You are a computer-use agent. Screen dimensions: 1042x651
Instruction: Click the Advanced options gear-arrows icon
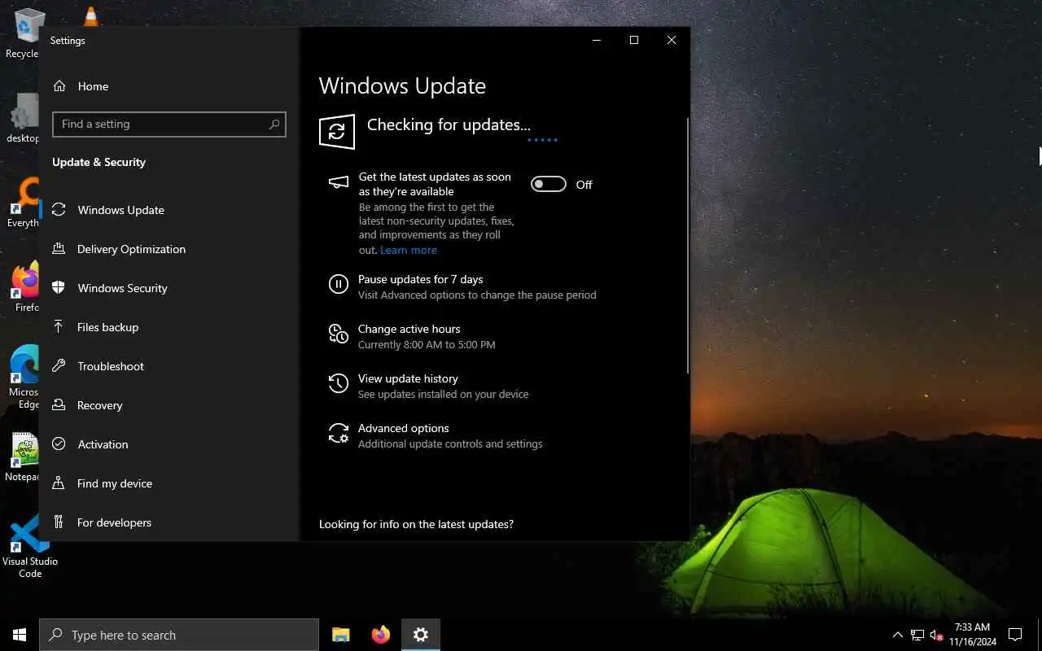[x=339, y=433]
